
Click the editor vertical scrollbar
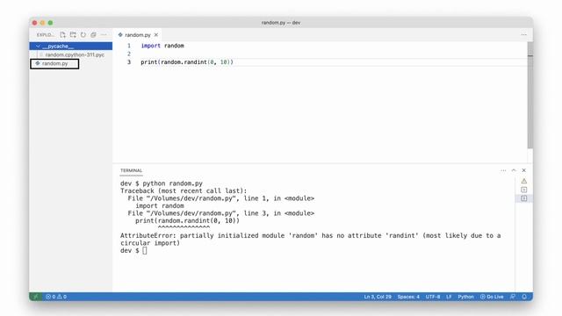[x=530, y=95]
